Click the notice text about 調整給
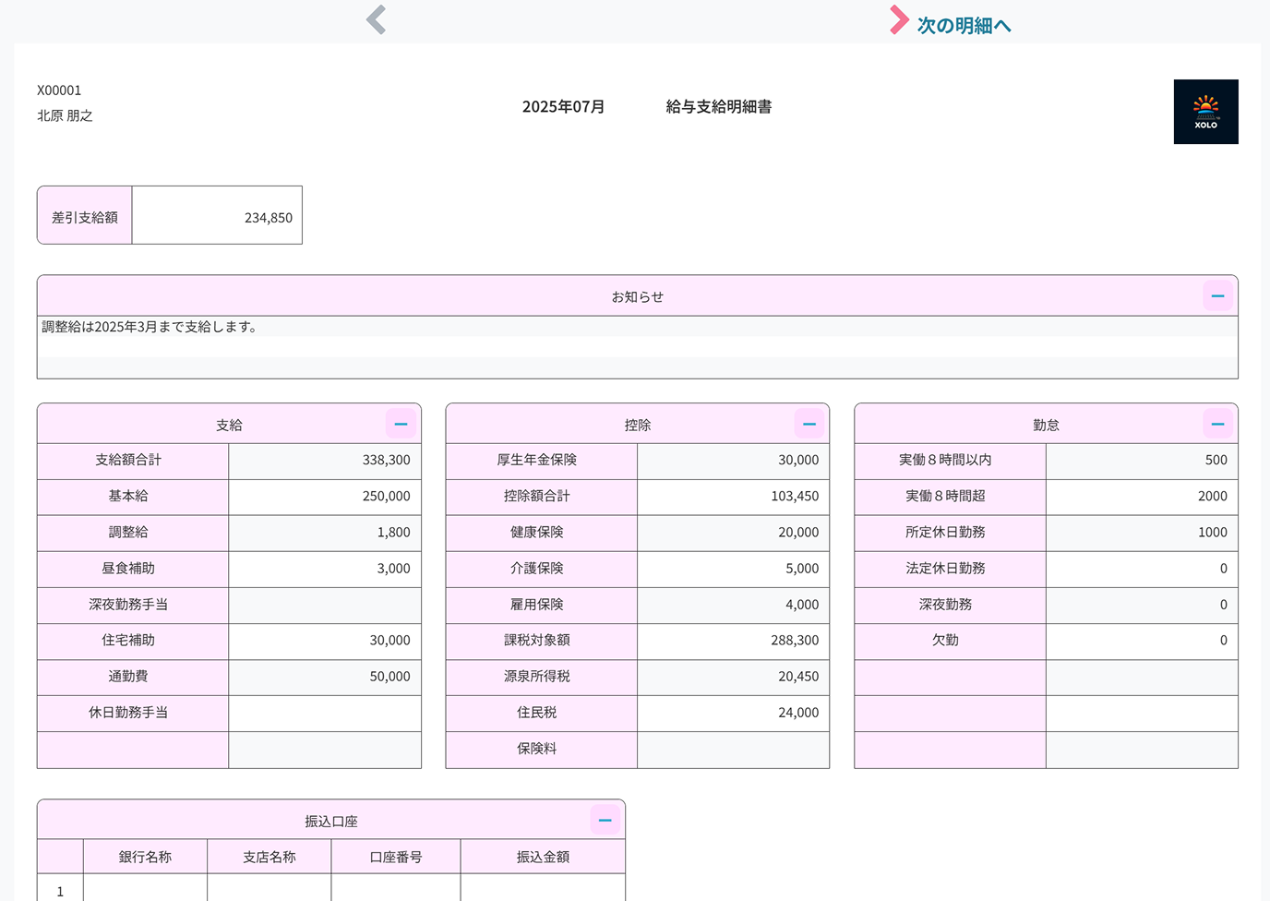Viewport: 1270px width, 901px height. pos(150,327)
